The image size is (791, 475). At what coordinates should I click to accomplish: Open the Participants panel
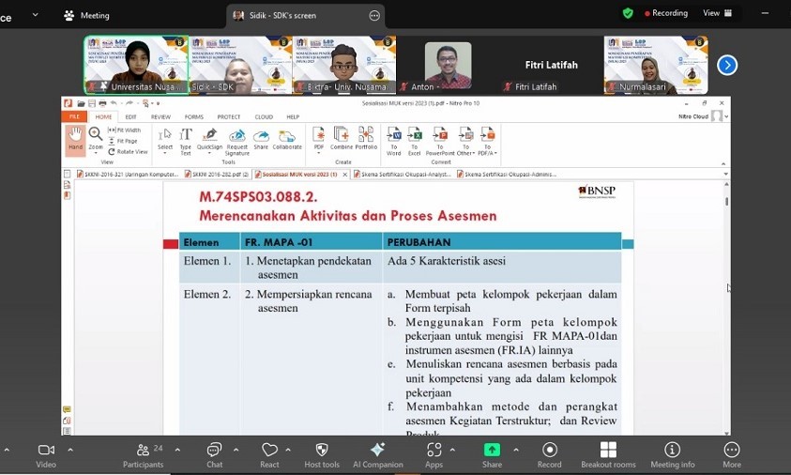click(144, 455)
